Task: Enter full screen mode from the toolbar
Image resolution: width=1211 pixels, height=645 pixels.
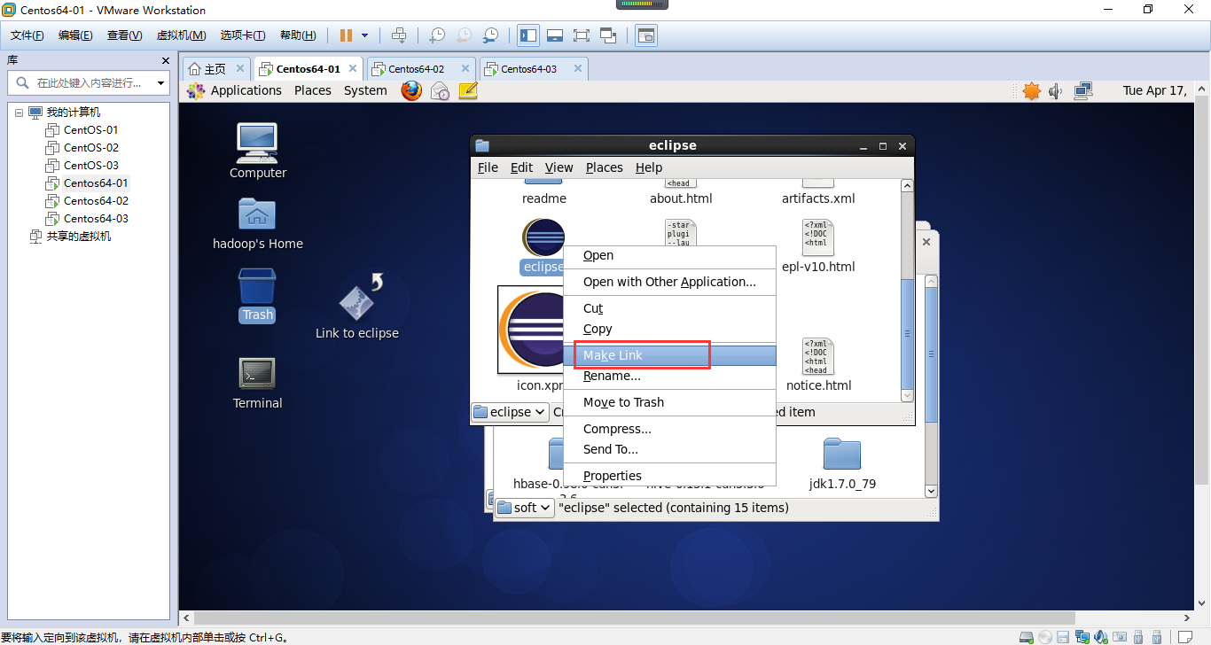Action: (582, 35)
